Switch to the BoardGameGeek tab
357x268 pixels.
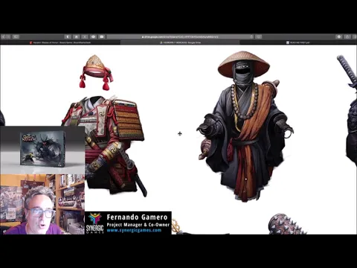60,42
